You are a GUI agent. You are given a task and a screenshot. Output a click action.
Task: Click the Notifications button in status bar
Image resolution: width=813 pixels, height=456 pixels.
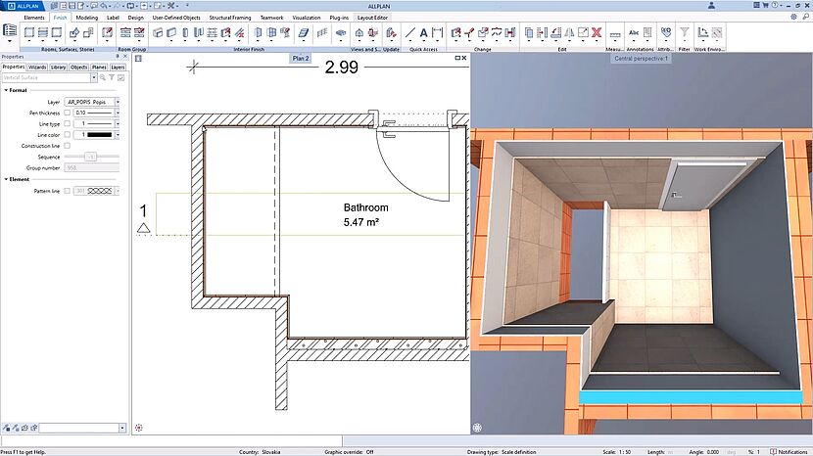pyautogui.click(x=789, y=451)
